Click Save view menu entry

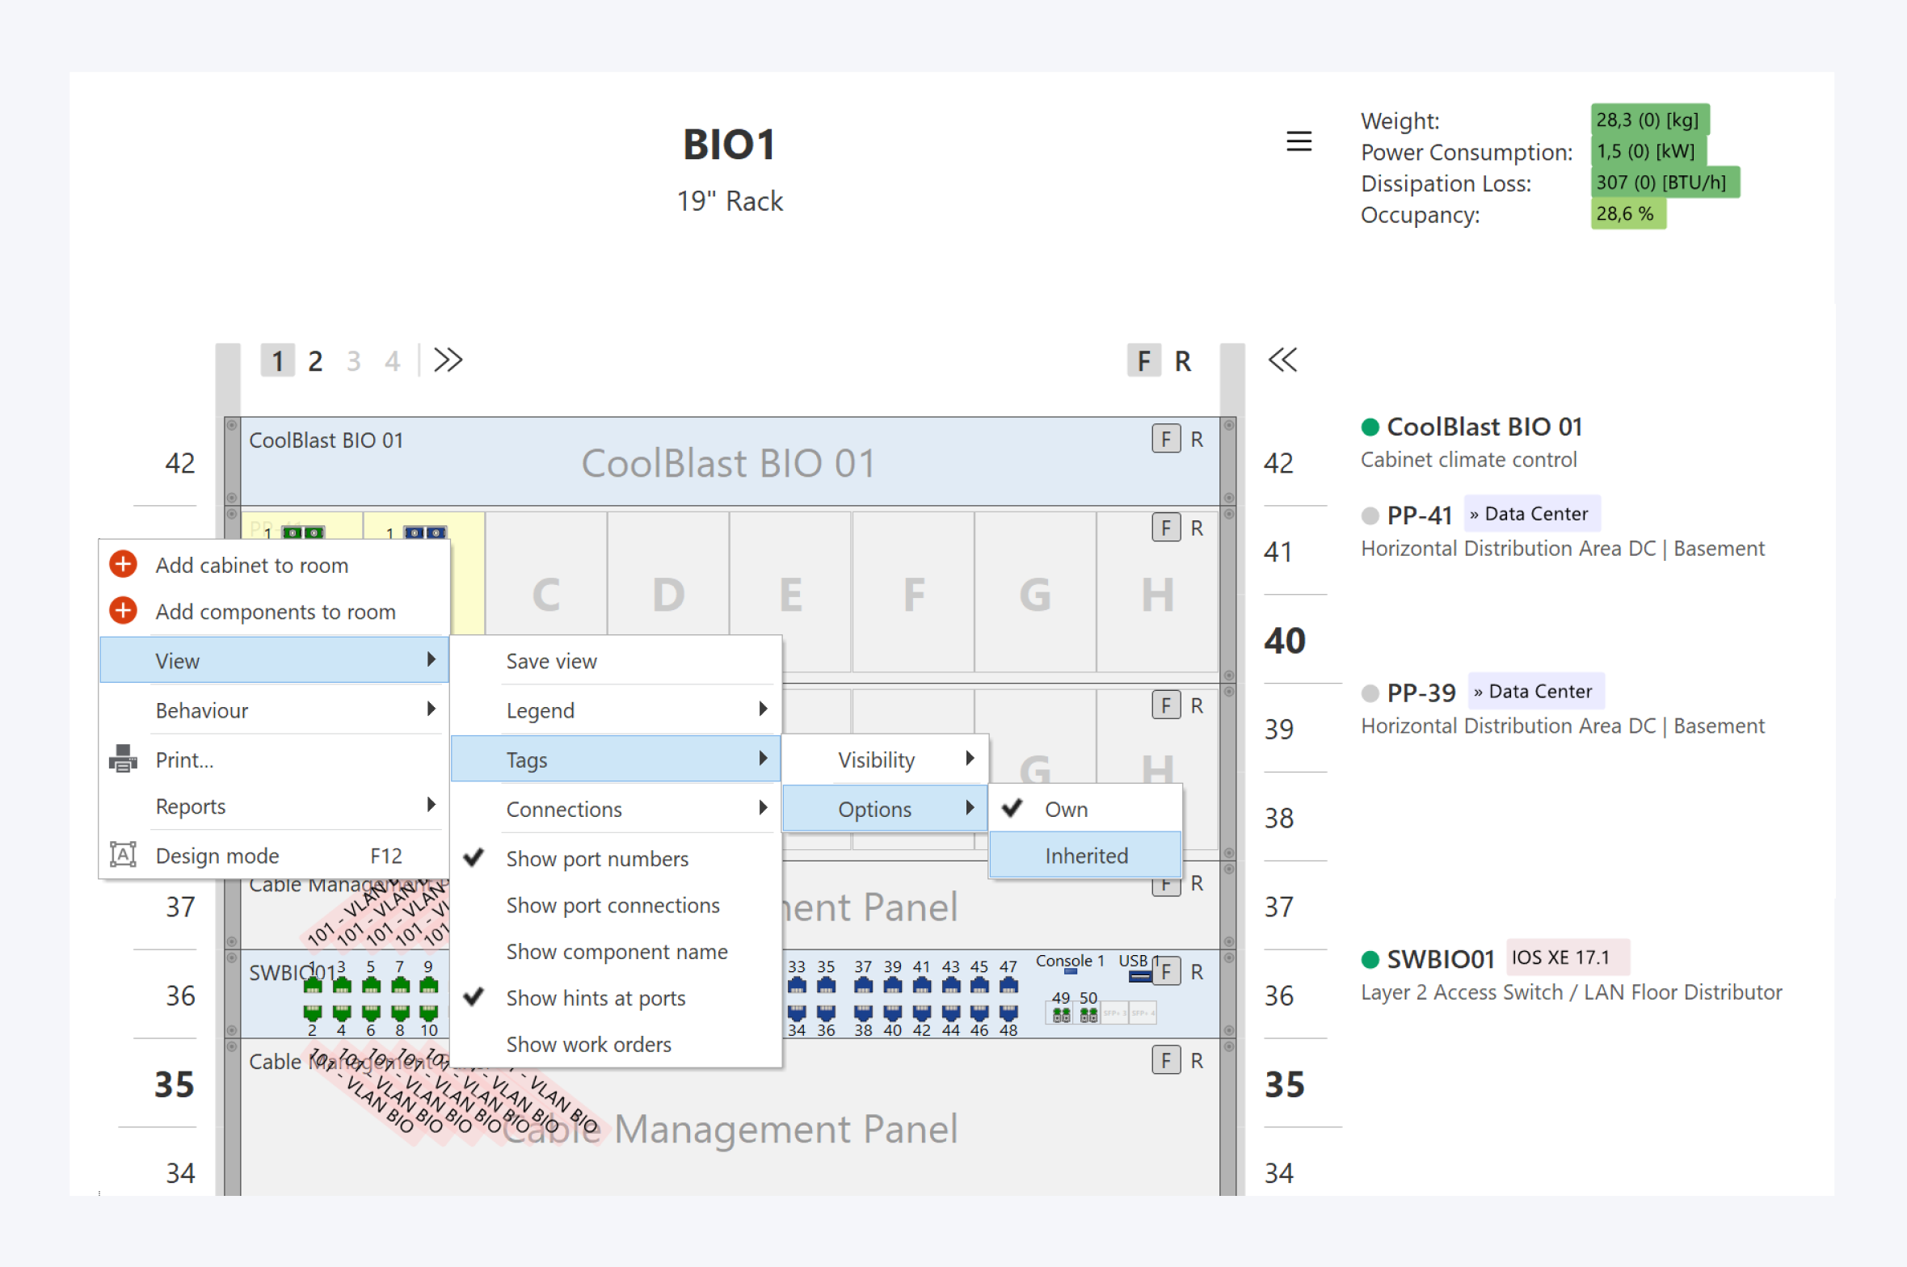tap(551, 661)
